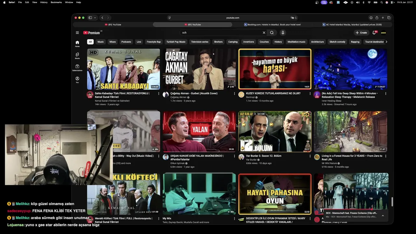Image resolution: width=416 pixels, height=234 pixels.
Task: Open macOS Control Center icon
Action: (x=392, y=2)
